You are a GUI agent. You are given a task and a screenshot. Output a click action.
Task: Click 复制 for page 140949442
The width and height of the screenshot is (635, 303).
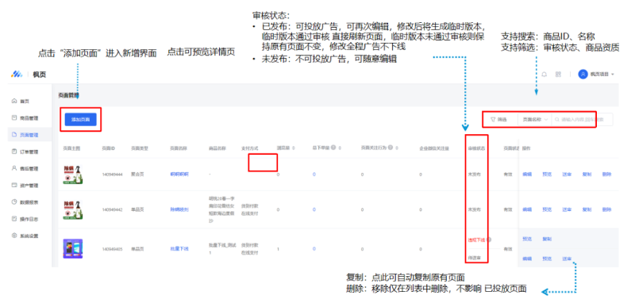pyautogui.click(x=587, y=209)
